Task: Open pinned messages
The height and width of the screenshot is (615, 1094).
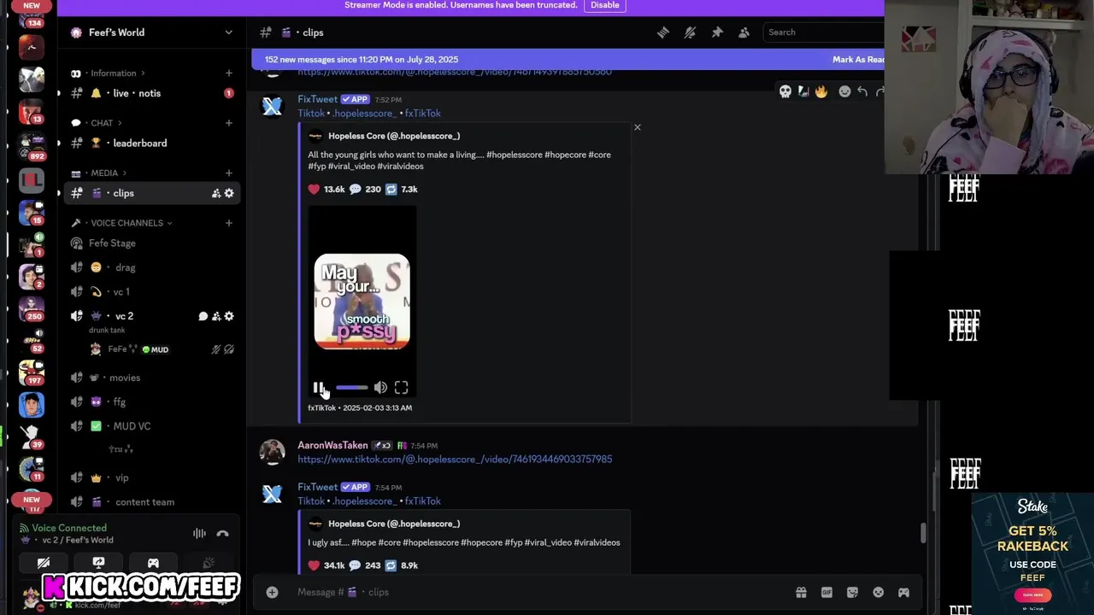Action: (717, 32)
